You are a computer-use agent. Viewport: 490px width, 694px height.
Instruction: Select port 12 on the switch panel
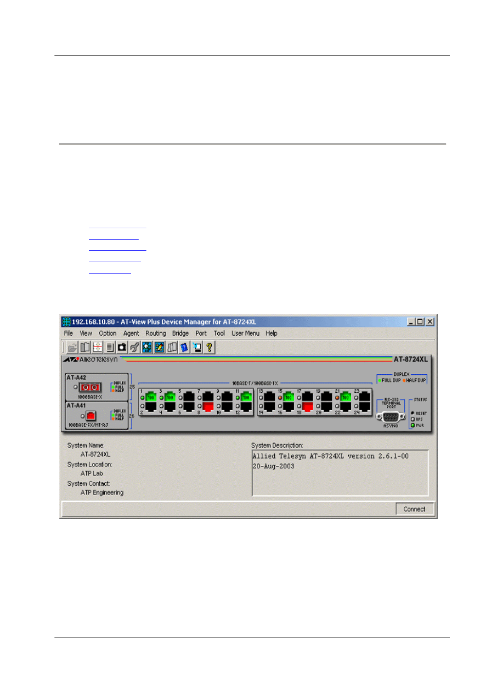246,407
